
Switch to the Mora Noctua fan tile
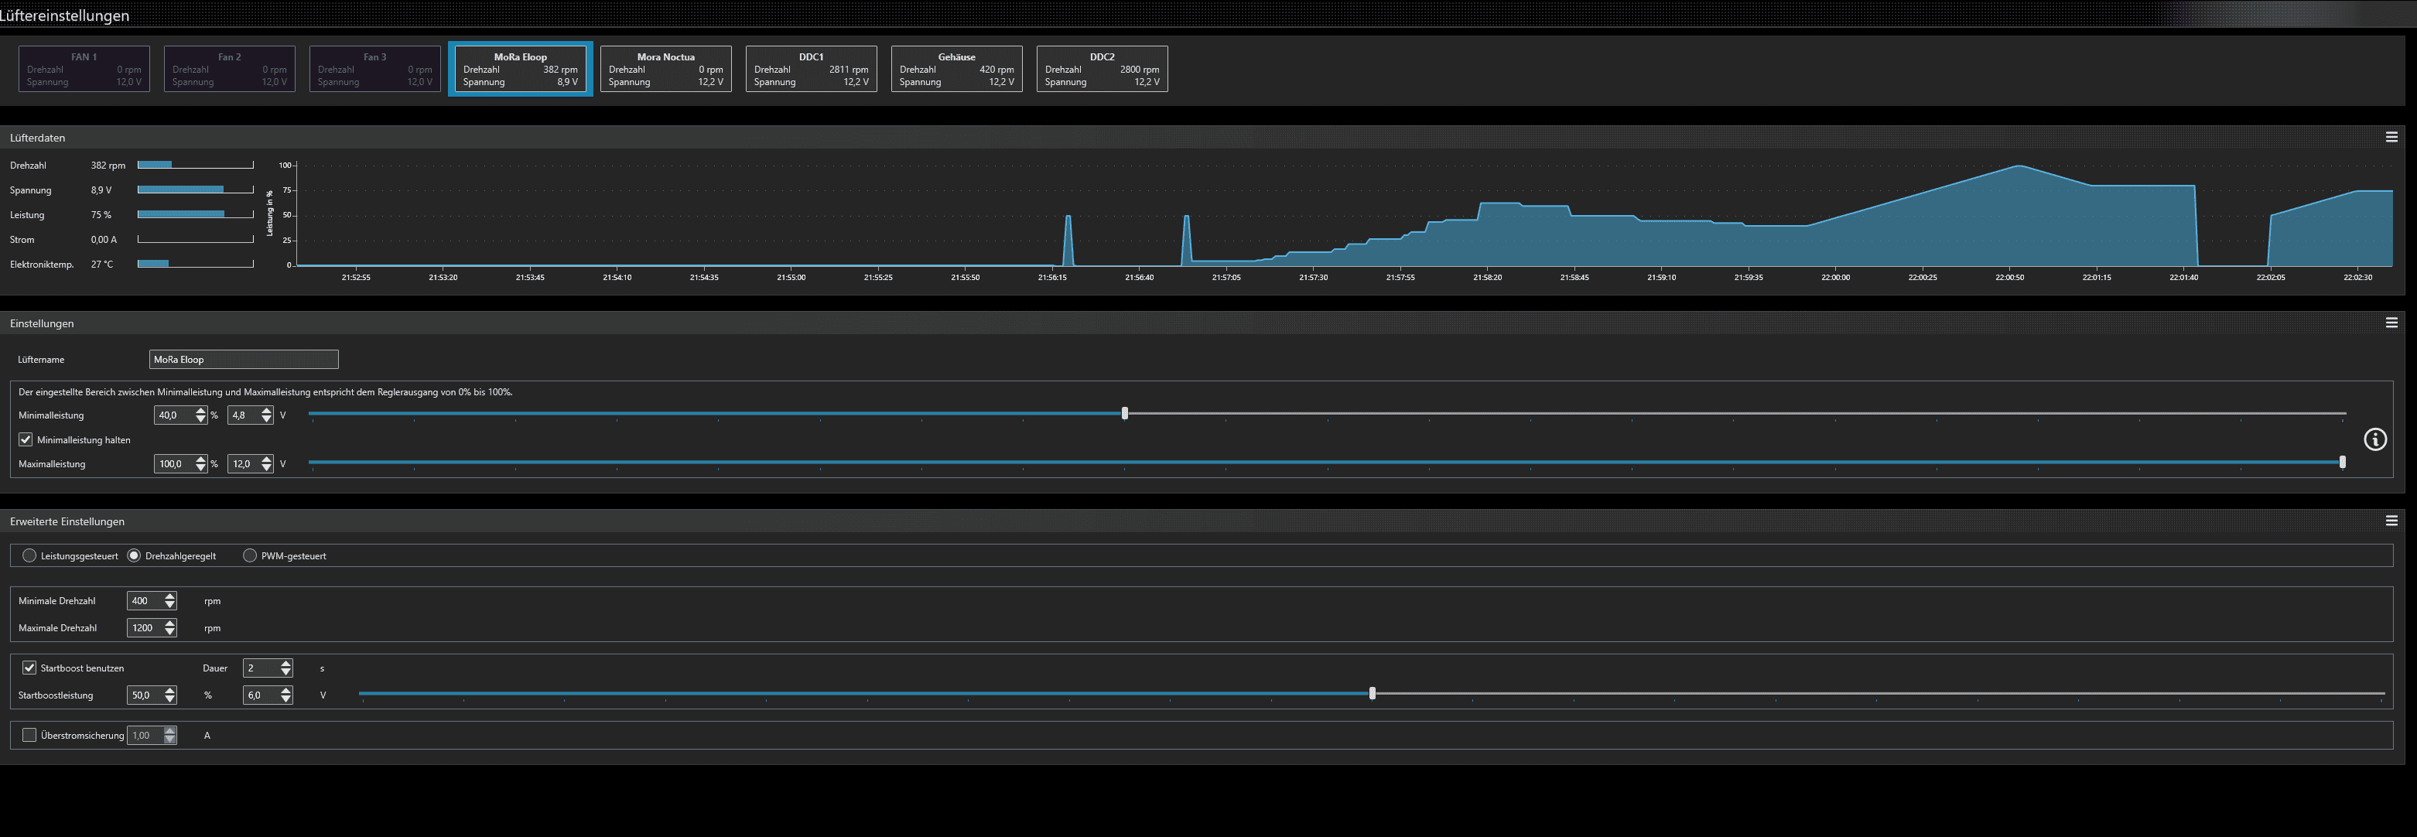(665, 70)
